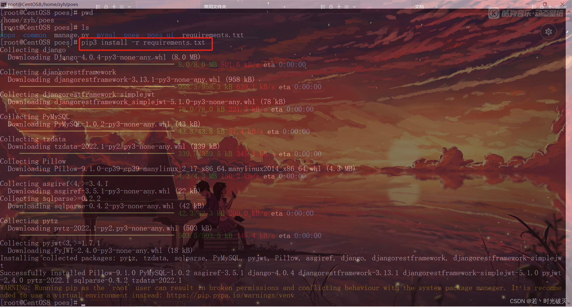572x307 pixels.
Task: Open the hamburger menu in the 常用文件夹 panel
Action: coord(346,7)
